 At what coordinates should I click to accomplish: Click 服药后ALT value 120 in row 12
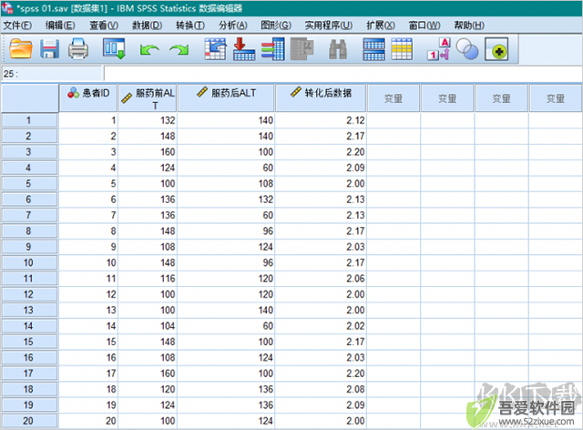tap(226, 294)
